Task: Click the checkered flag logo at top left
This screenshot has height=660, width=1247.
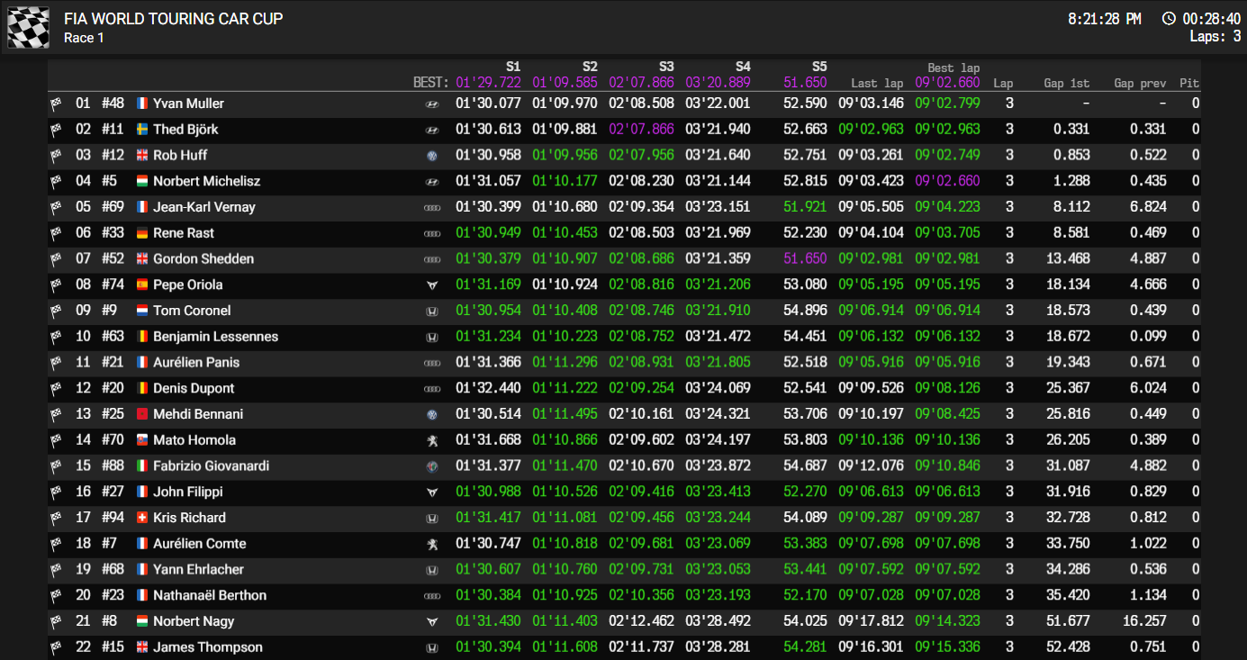Action: tap(28, 27)
